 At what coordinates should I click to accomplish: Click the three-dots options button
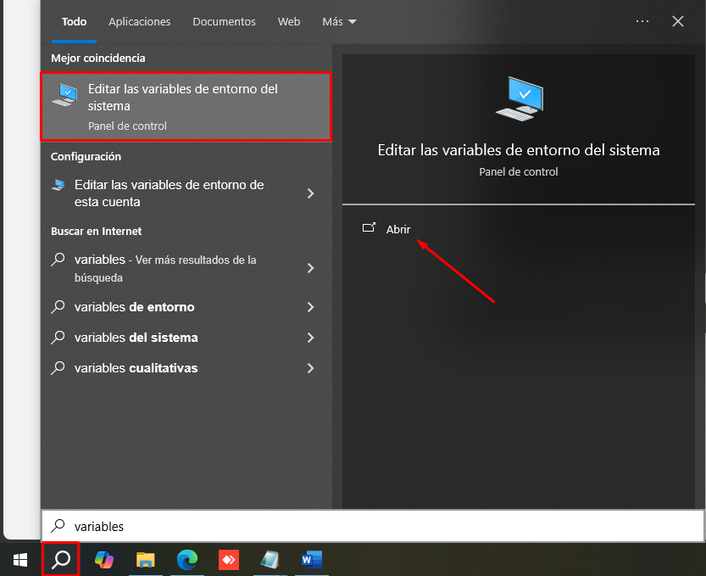coord(642,21)
